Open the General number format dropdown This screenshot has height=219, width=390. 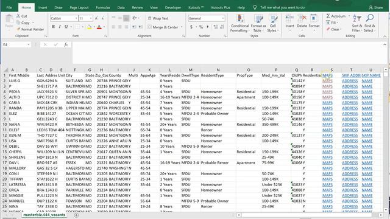222,18
